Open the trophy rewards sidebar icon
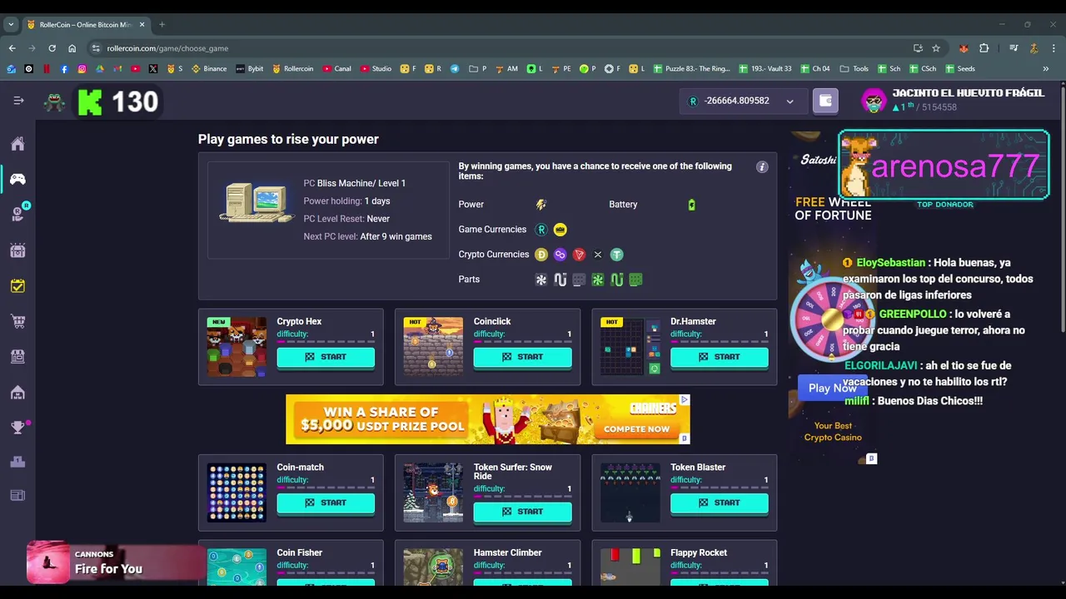Viewport: 1066px width, 599px height. pos(17,428)
